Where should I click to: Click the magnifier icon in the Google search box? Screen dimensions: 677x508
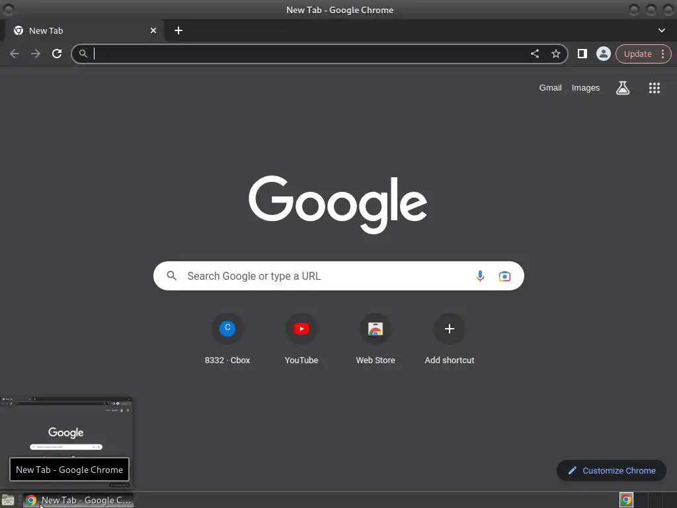pos(171,276)
